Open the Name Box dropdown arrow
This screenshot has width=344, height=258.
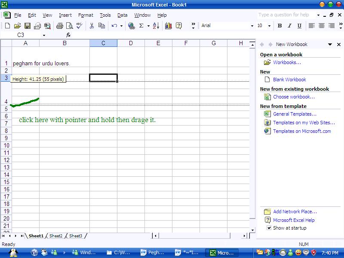pyautogui.click(x=43, y=35)
